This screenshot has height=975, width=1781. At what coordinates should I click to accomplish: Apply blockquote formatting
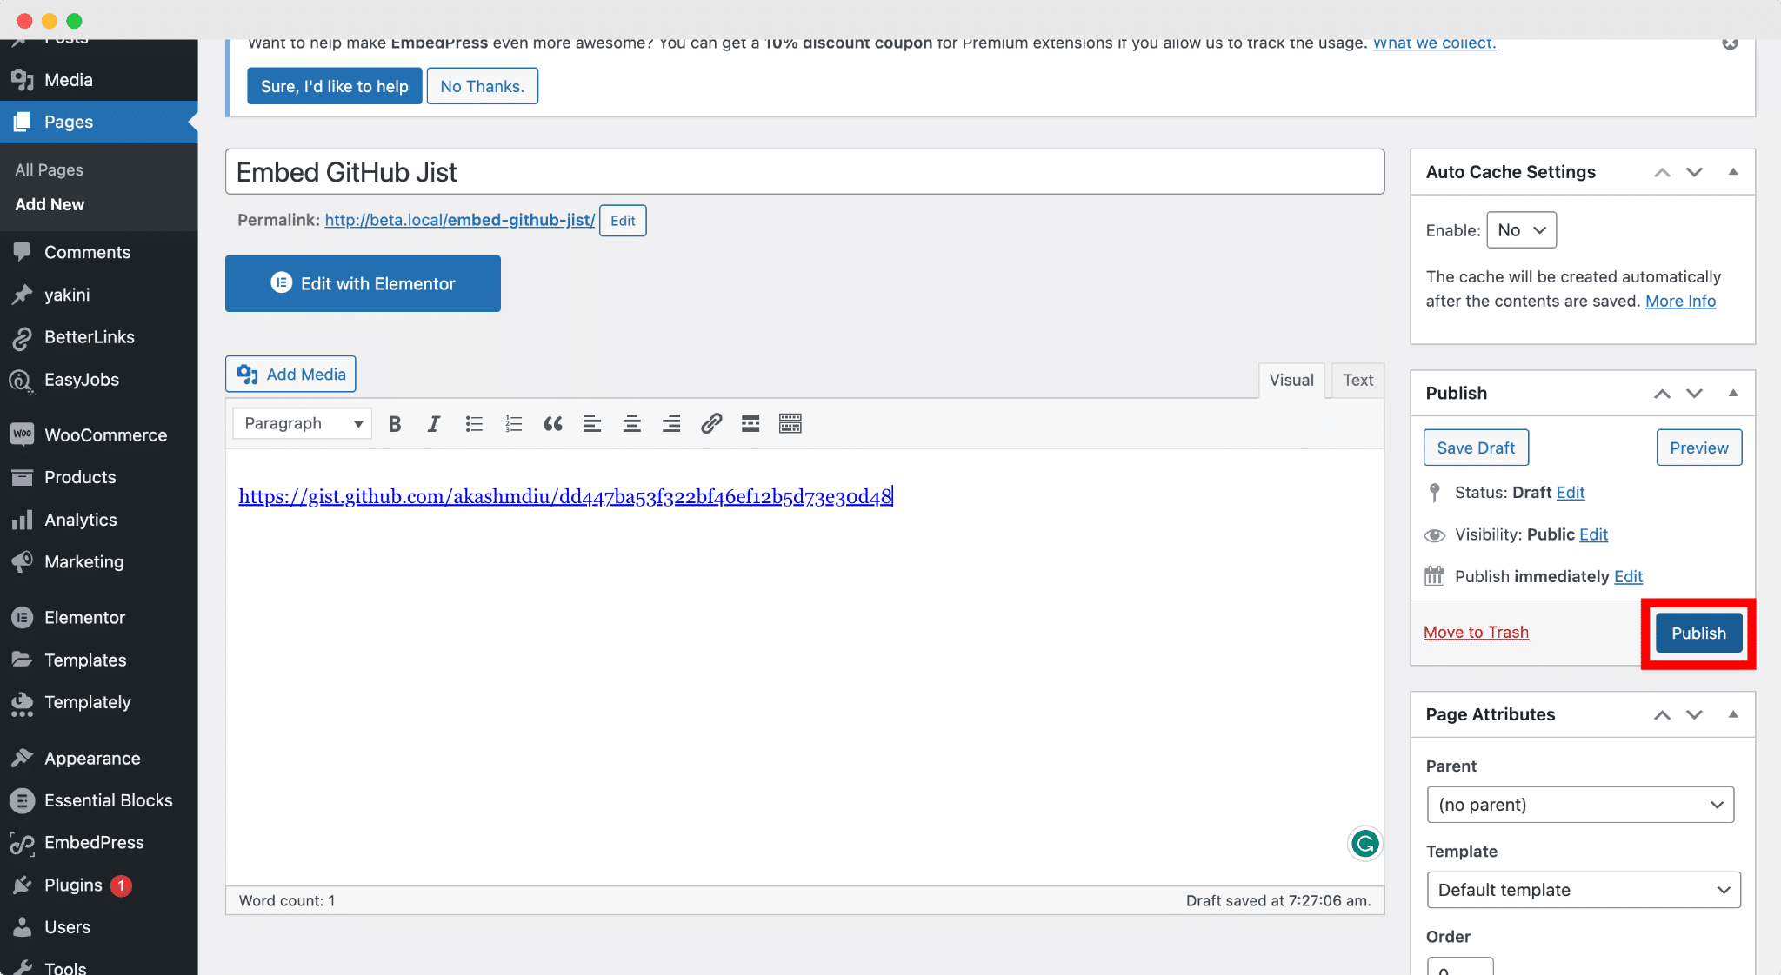pos(553,424)
